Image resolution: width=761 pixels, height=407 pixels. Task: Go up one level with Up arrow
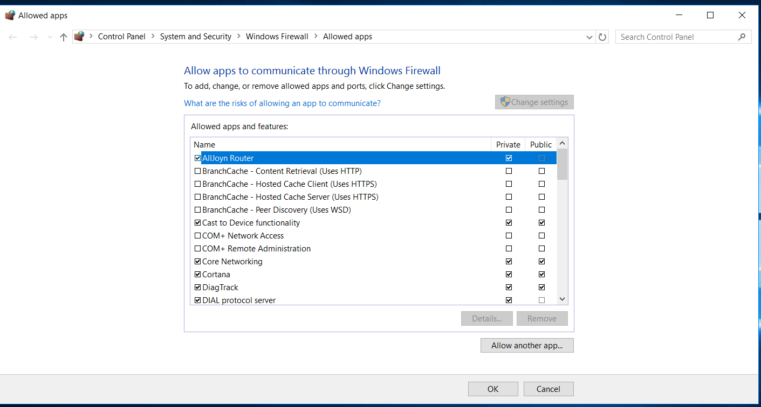64,37
